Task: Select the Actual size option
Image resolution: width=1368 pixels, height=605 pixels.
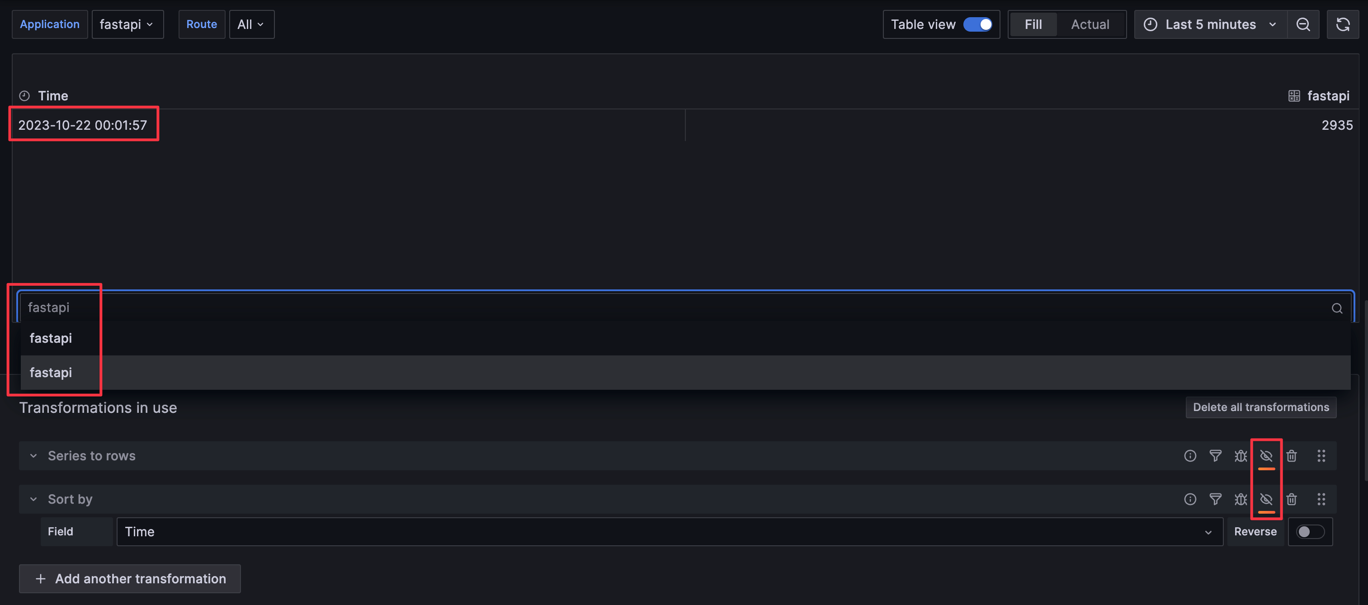Action: [x=1090, y=24]
